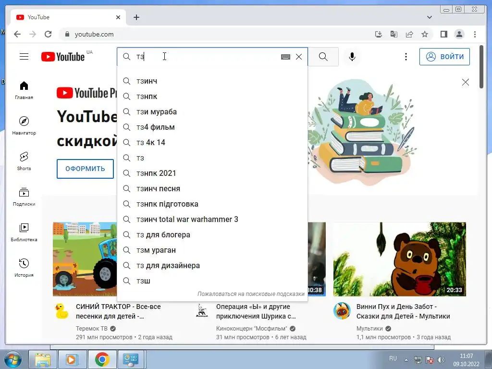Screen dimensions: 492x369
Task: Start voice search with the microphone icon
Action: coord(352,57)
